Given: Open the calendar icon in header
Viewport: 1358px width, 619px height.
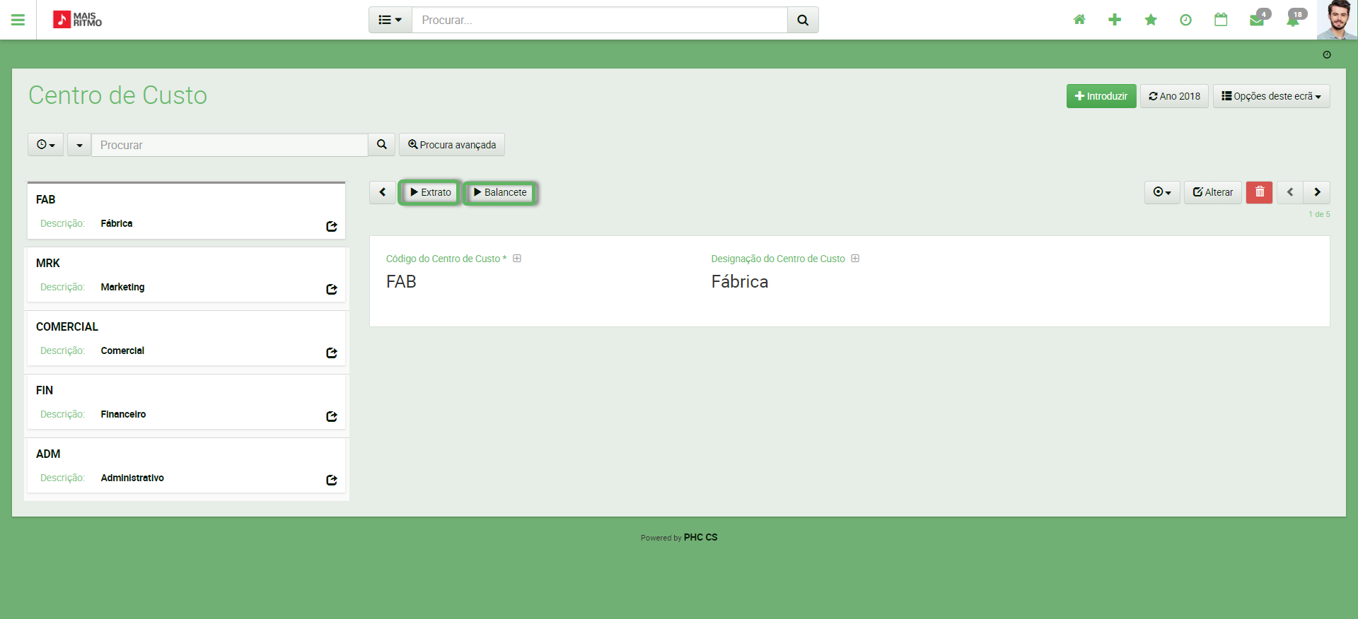Looking at the screenshot, I should pos(1221,20).
